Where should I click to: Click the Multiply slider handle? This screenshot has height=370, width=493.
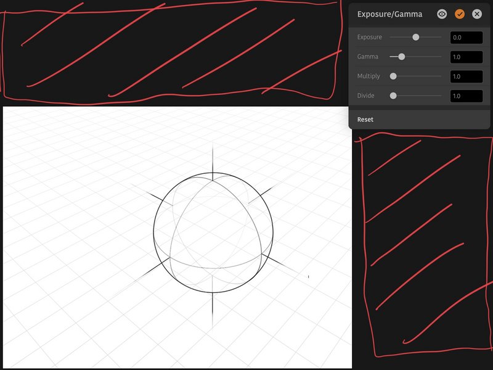point(393,76)
